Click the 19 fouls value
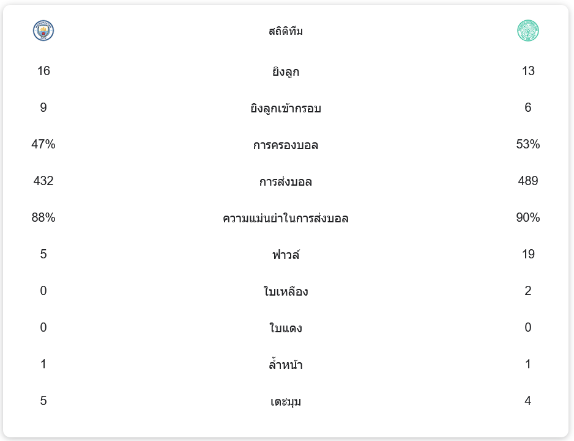Screen dimensions: 574x441 [x=528, y=254]
